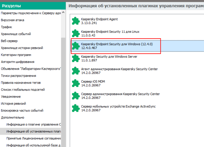Image resolution: width=204 pixels, height=147 pixels.
Task: Select the Дополнительно section
Action: (13, 117)
